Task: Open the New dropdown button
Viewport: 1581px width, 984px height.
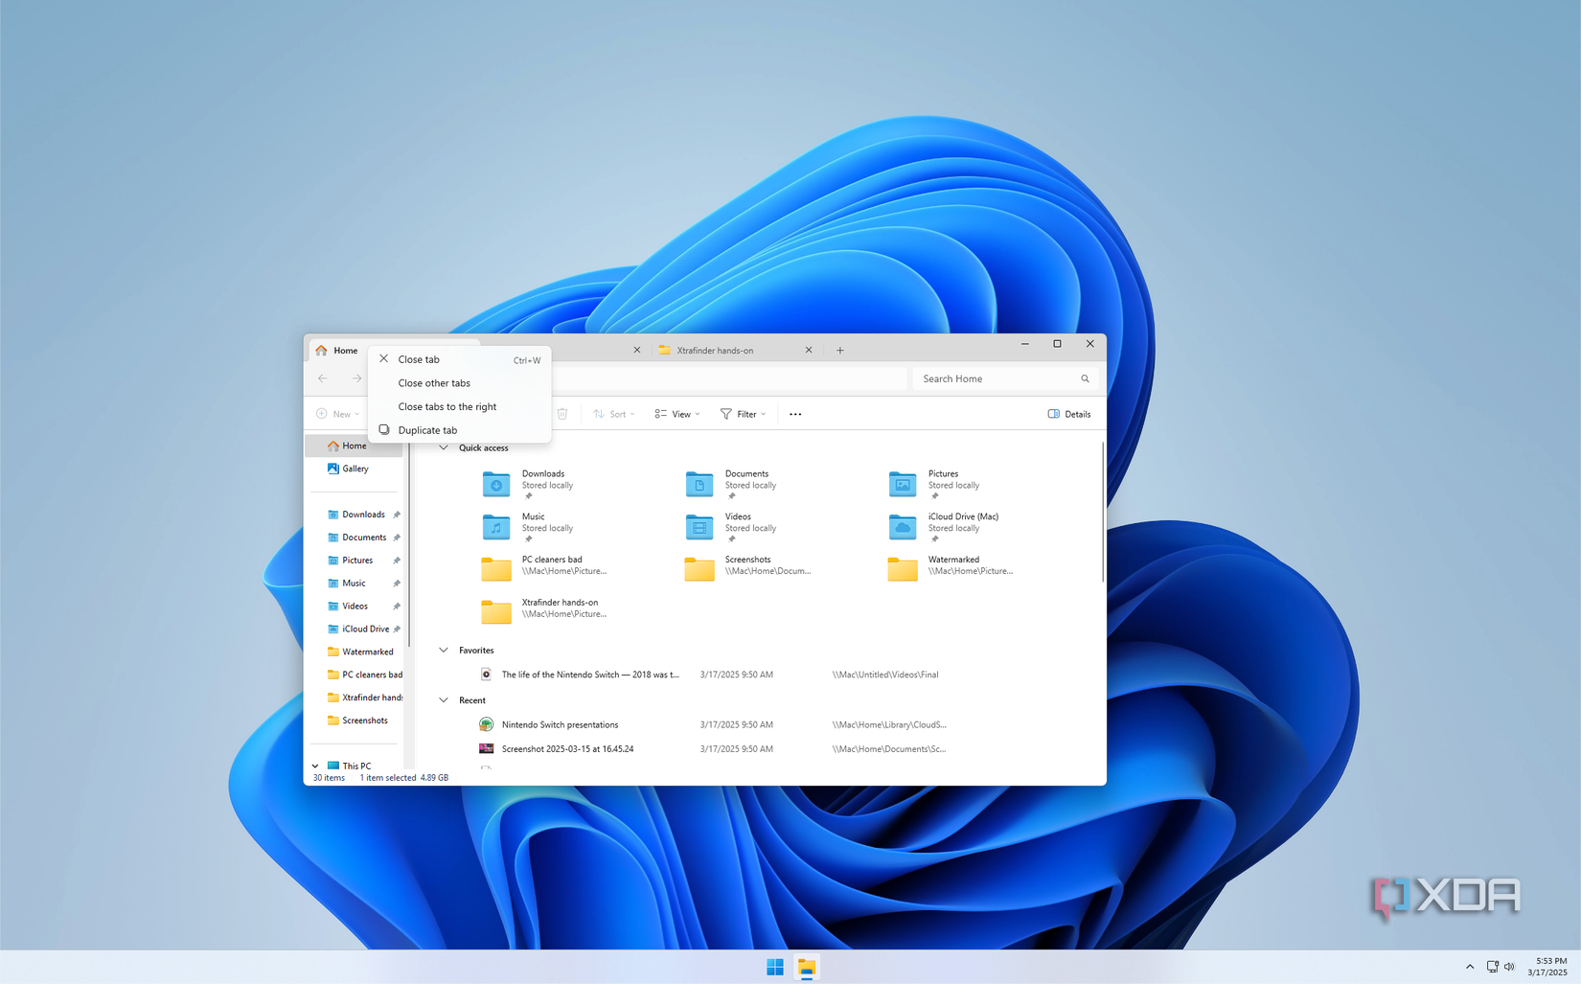Action: click(338, 414)
